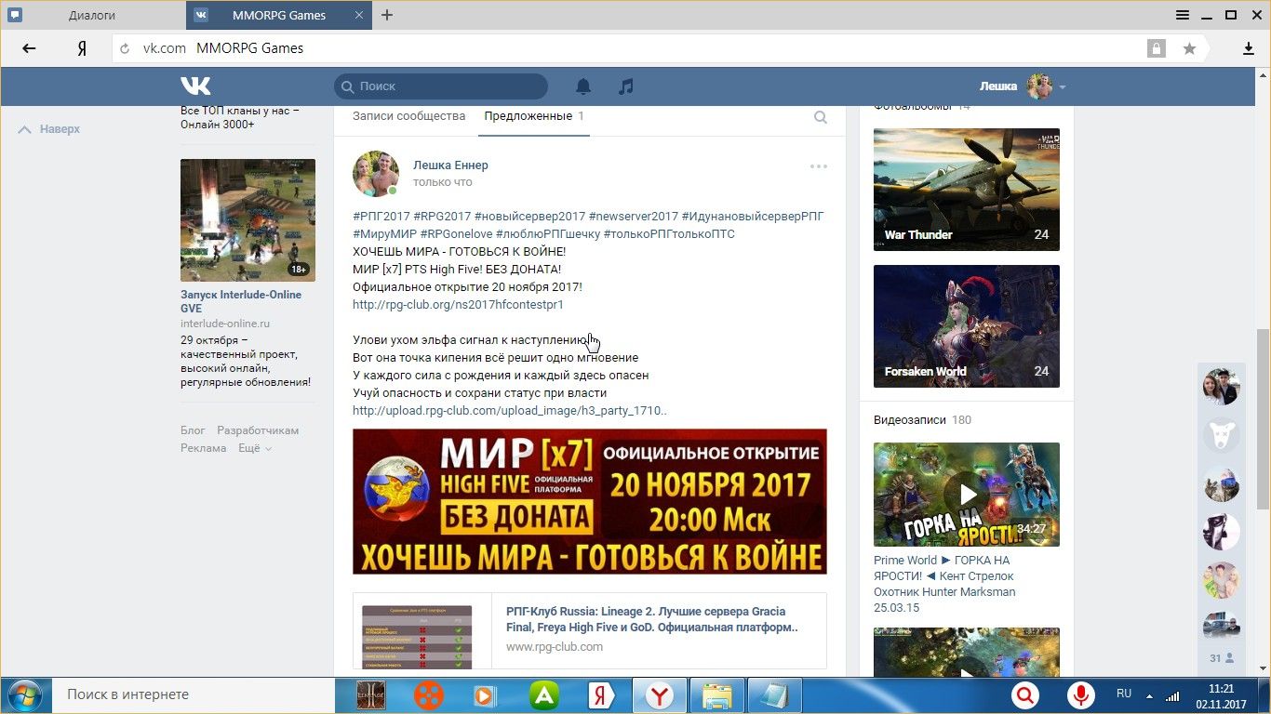Open the War Thunder photo album
The image size is (1271, 714).
tap(967, 190)
